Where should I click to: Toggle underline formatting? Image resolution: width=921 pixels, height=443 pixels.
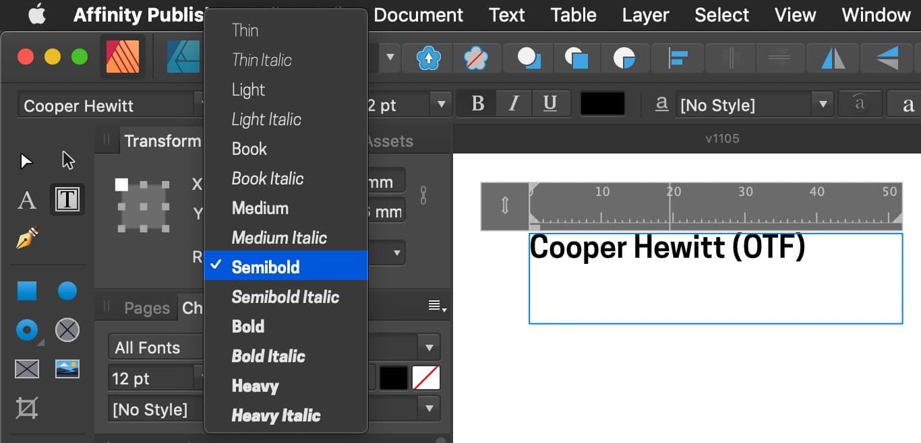pos(551,103)
